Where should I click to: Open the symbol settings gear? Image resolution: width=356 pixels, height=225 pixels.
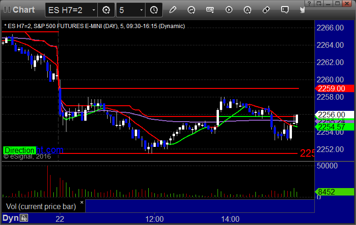106,10
